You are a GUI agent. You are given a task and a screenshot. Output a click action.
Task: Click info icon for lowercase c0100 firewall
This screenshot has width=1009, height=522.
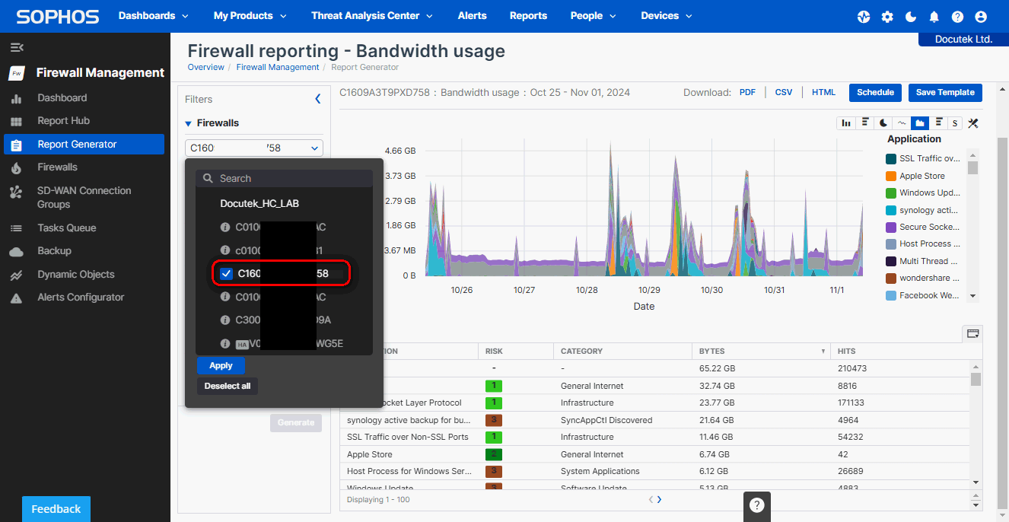click(x=225, y=250)
